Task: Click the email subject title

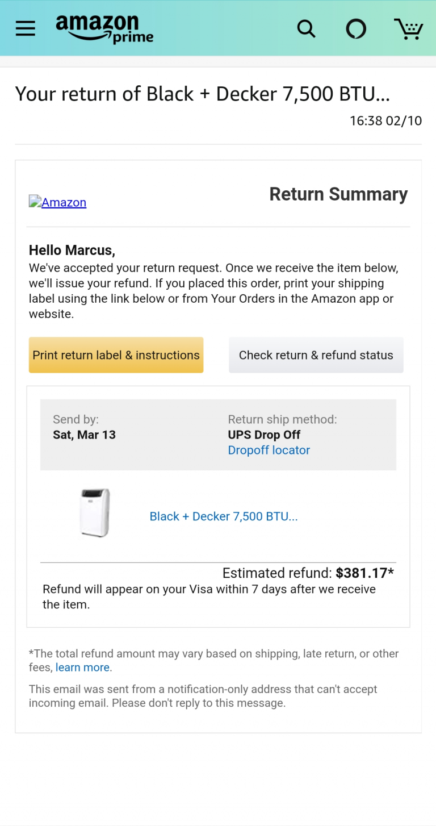Action: point(203,94)
